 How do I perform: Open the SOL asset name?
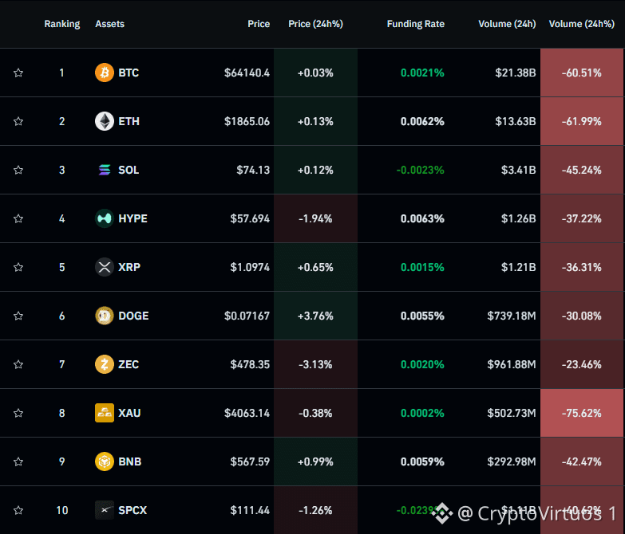[x=129, y=170]
